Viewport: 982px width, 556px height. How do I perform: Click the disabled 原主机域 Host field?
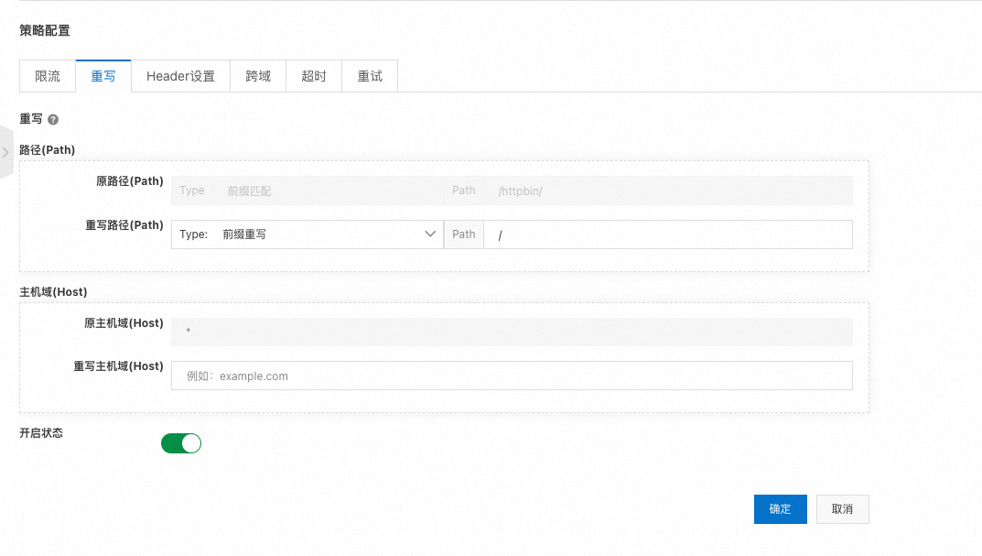(512, 332)
